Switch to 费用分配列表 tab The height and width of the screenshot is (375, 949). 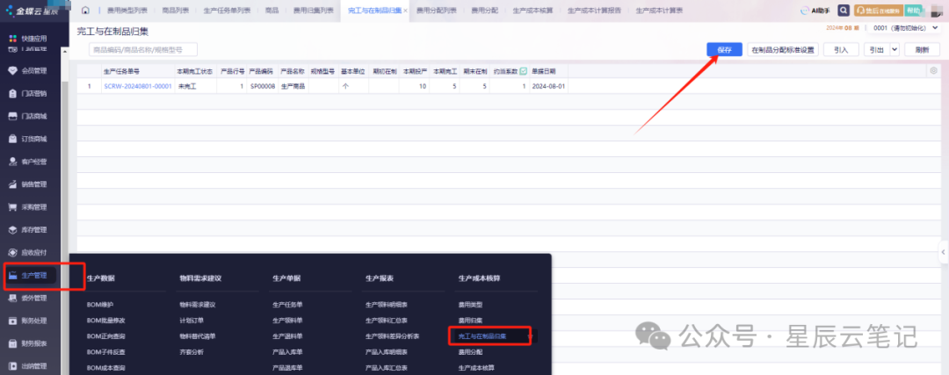tap(437, 11)
